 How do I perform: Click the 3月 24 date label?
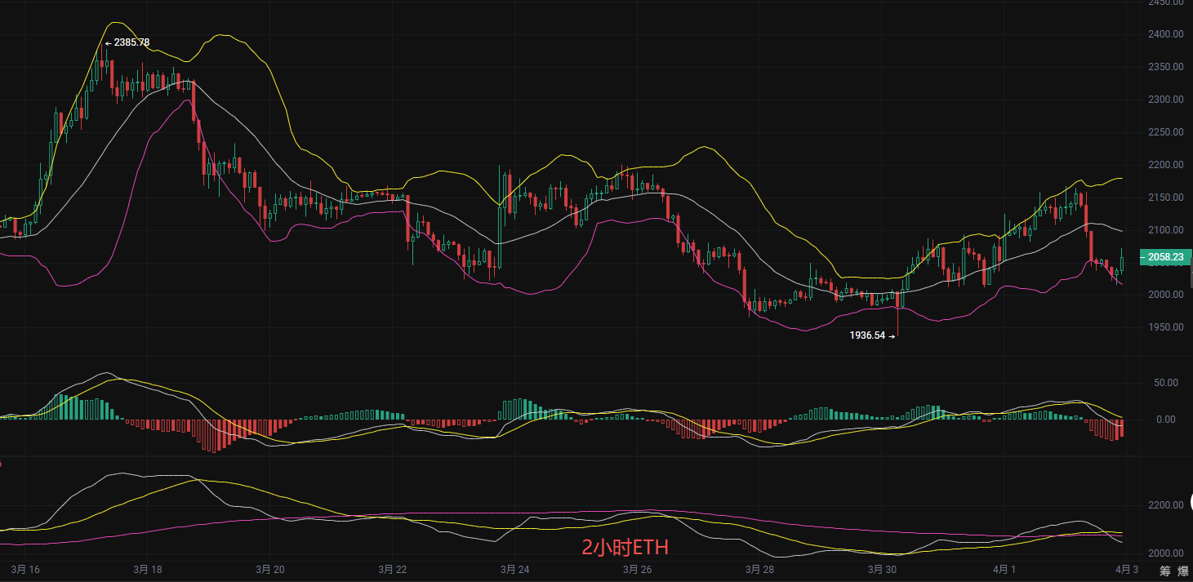515,569
